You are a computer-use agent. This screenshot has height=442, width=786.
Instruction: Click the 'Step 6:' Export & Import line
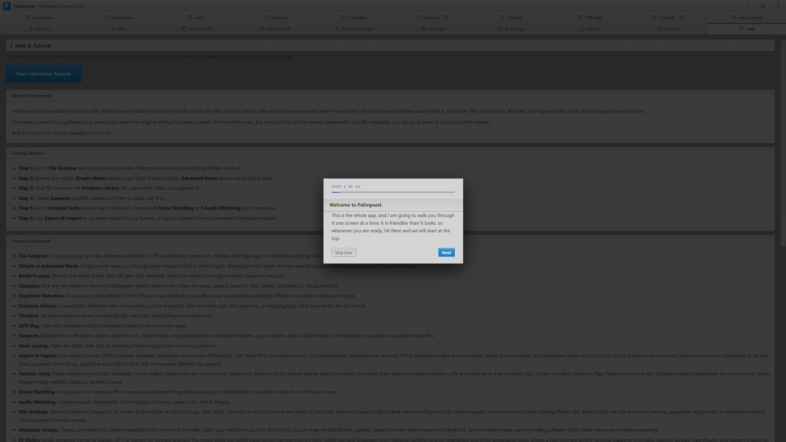[x=148, y=218]
